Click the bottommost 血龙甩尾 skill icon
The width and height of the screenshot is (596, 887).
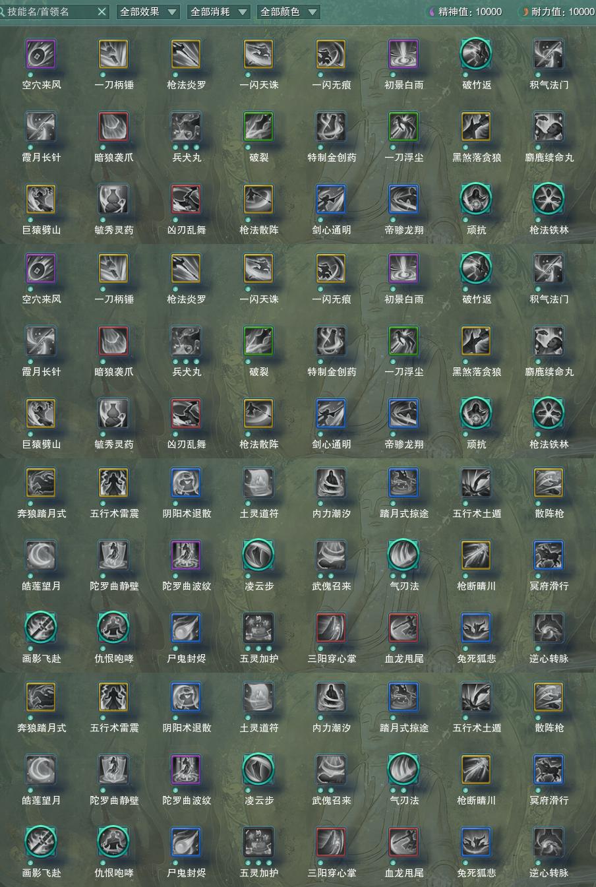[x=403, y=842]
